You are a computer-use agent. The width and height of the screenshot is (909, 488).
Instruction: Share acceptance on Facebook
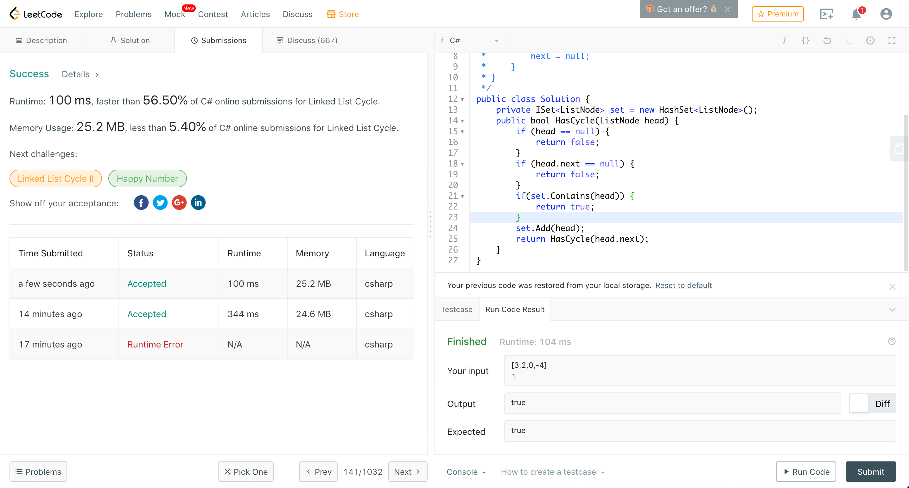[141, 203]
